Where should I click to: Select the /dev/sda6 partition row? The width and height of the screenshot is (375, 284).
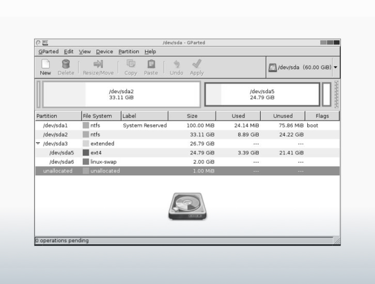coord(187,161)
